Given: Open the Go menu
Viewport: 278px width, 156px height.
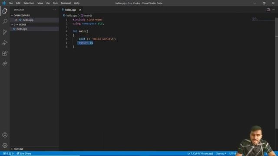Looking at the screenshot, I should 48,3.
